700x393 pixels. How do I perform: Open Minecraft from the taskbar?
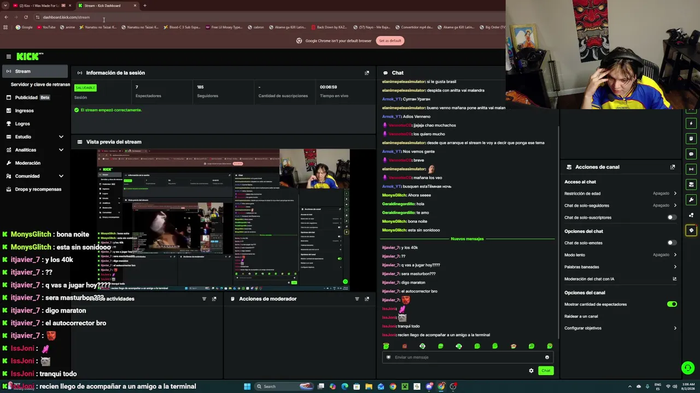pyautogui.click(x=405, y=386)
